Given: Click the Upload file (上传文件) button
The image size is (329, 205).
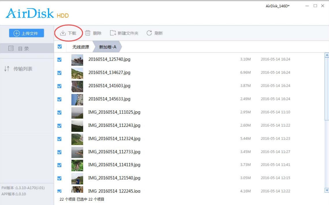Looking at the screenshot, I should click(x=26, y=33).
